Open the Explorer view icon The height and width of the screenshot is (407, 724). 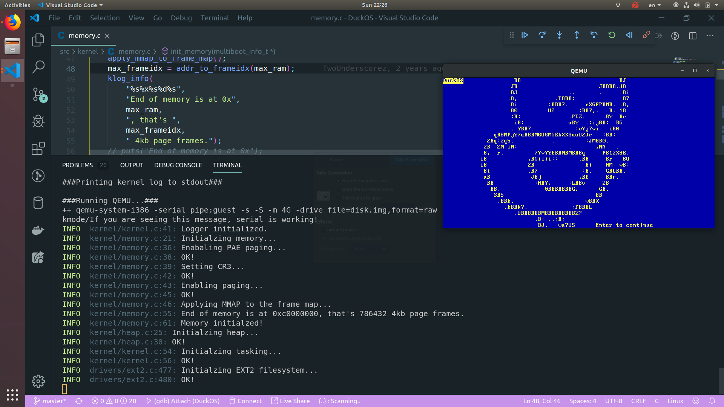pyautogui.click(x=38, y=40)
